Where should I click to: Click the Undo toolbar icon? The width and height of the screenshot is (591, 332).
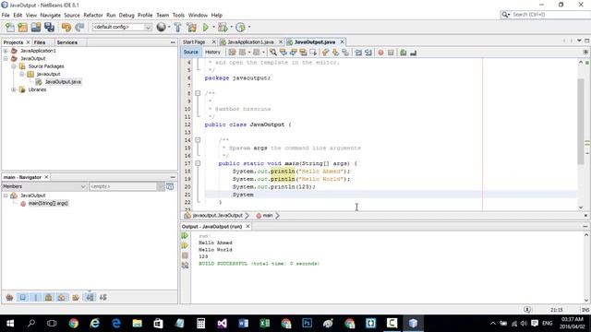(x=66, y=27)
